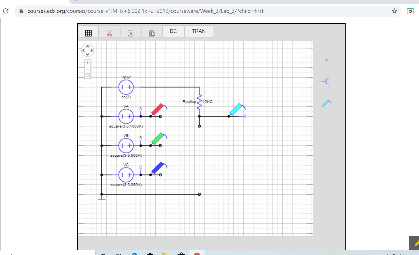
Task: Select the ground symbol from parts bin
Action: pos(326,60)
